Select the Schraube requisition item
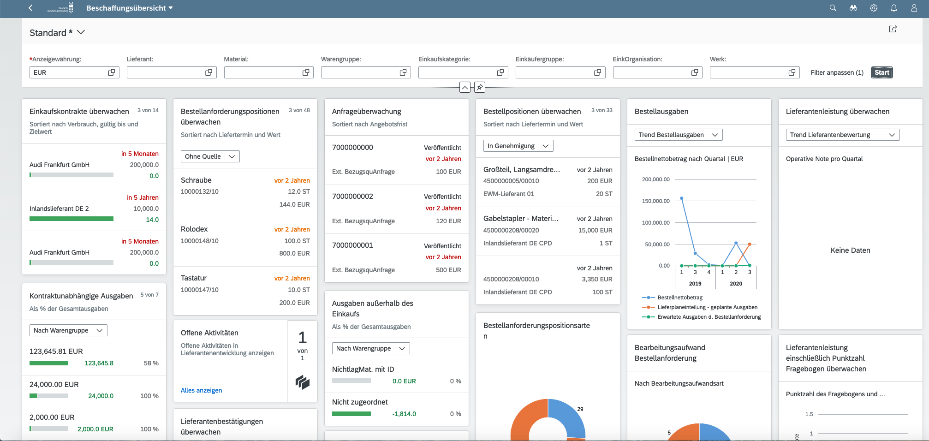Image resolution: width=929 pixels, height=441 pixels. tap(245, 192)
